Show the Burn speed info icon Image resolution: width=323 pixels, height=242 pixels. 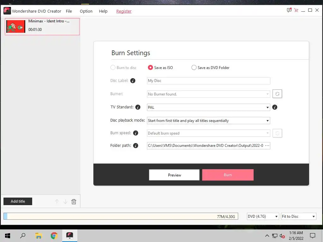136,133
